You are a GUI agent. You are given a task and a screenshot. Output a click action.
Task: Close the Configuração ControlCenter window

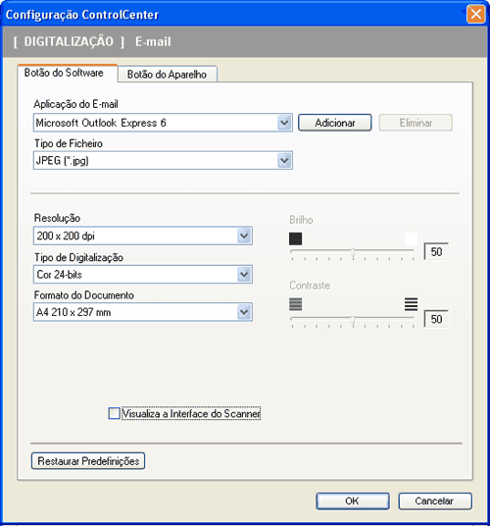(475, 15)
